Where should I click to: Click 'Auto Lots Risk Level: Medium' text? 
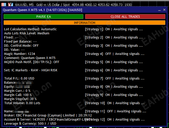27,33
